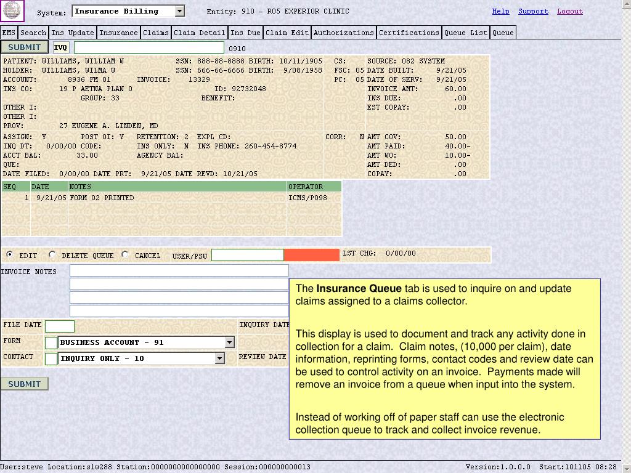The height and width of the screenshot is (473, 631).
Task: Open the Claim Edit tab
Action: pyautogui.click(x=287, y=33)
